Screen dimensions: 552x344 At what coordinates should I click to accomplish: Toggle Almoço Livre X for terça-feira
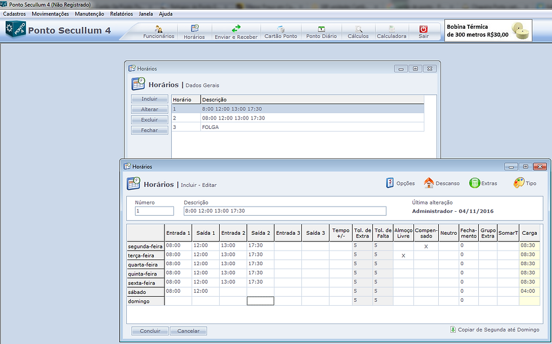tap(403, 256)
